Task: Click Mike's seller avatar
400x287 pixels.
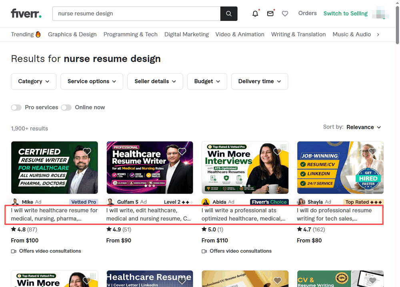Action: click(x=15, y=202)
